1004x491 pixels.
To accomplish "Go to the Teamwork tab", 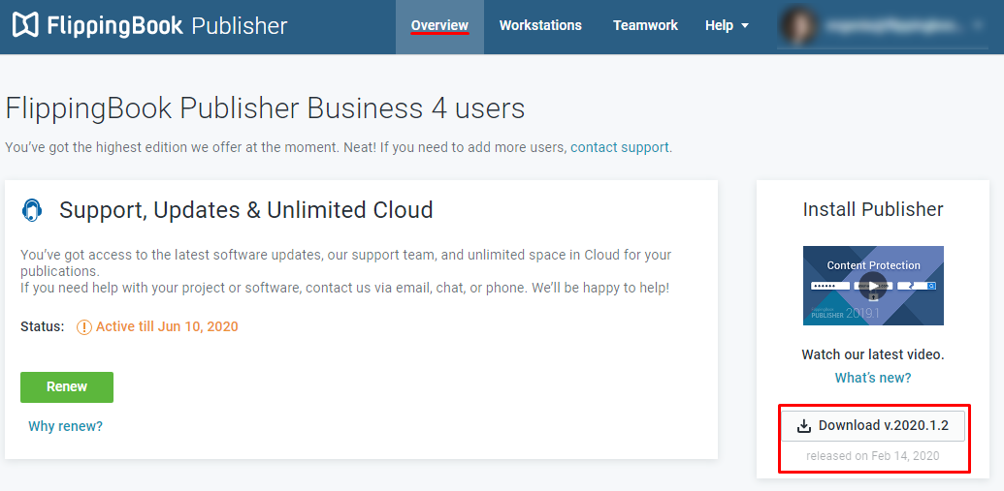I will tap(645, 26).
